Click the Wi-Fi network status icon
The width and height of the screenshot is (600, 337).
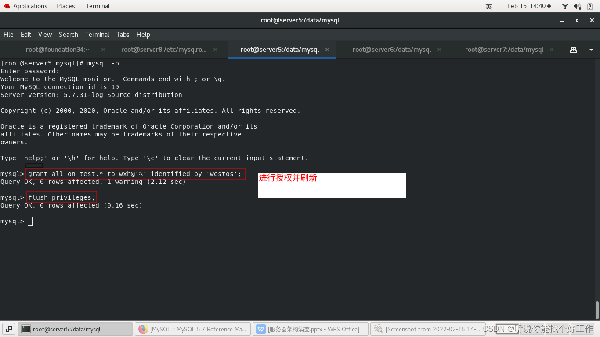(x=565, y=6)
